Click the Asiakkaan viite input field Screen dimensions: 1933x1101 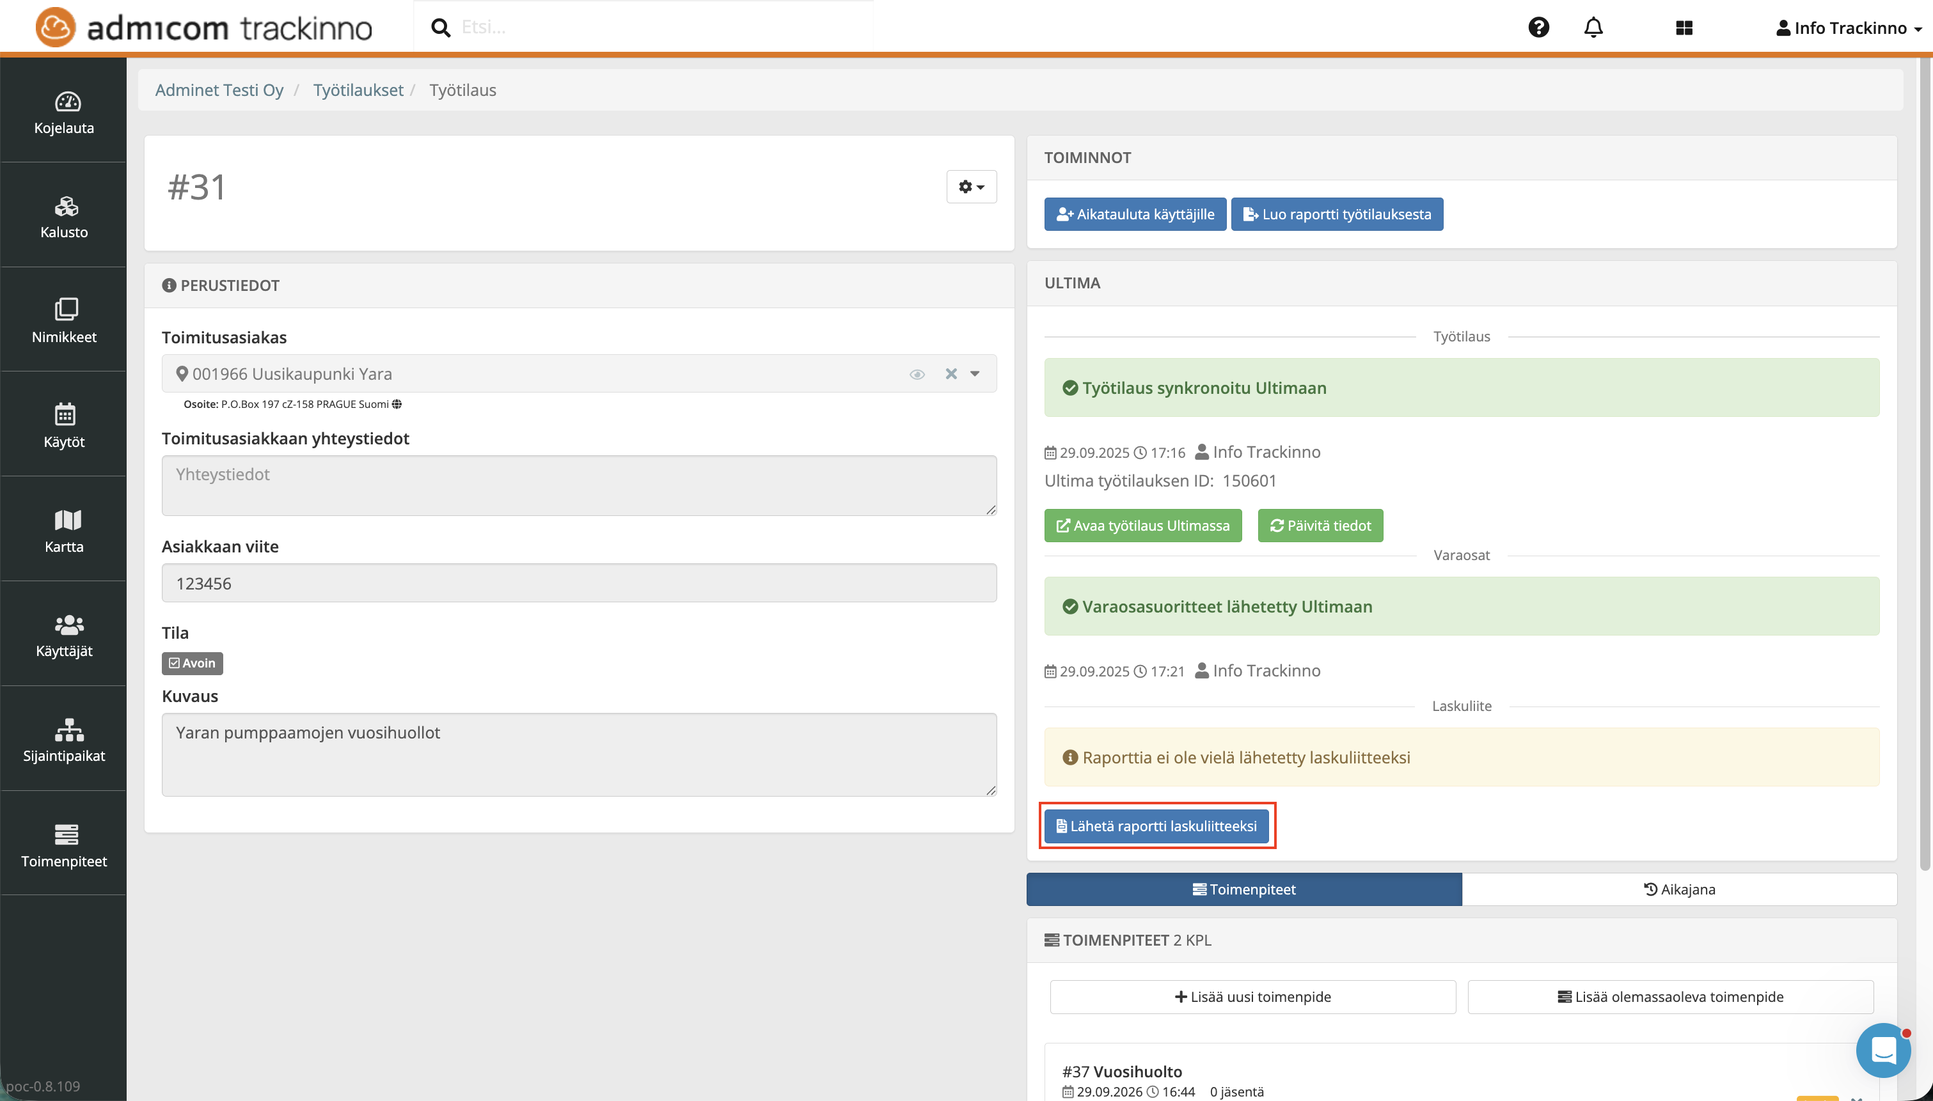pos(578,583)
